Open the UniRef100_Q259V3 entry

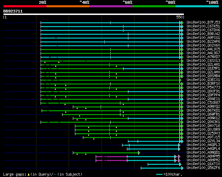[x=203, y=134]
